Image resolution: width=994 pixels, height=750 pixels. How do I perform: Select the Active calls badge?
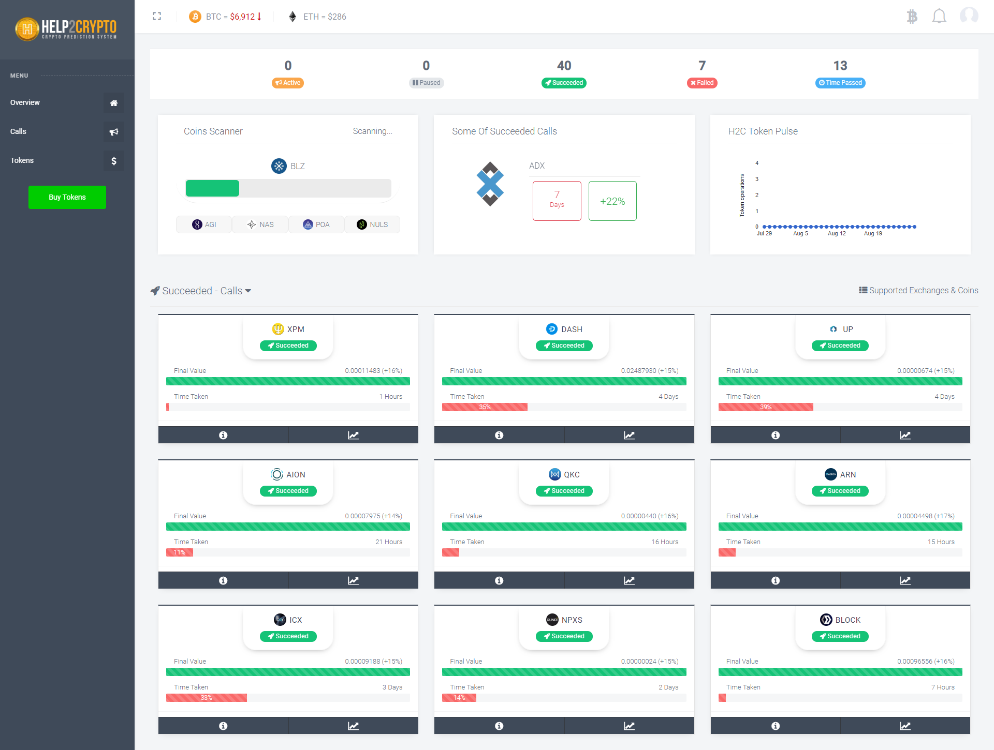pyautogui.click(x=288, y=83)
